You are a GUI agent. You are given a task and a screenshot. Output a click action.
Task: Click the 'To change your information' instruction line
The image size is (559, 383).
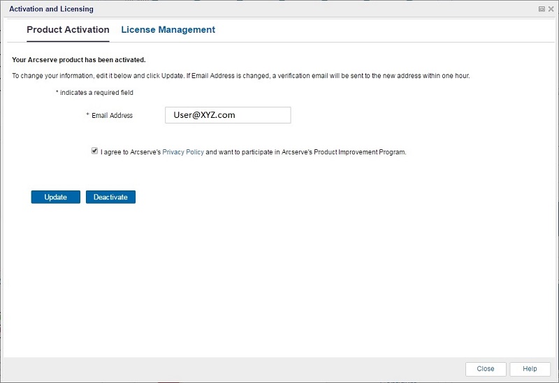pyautogui.click(x=241, y=76)
